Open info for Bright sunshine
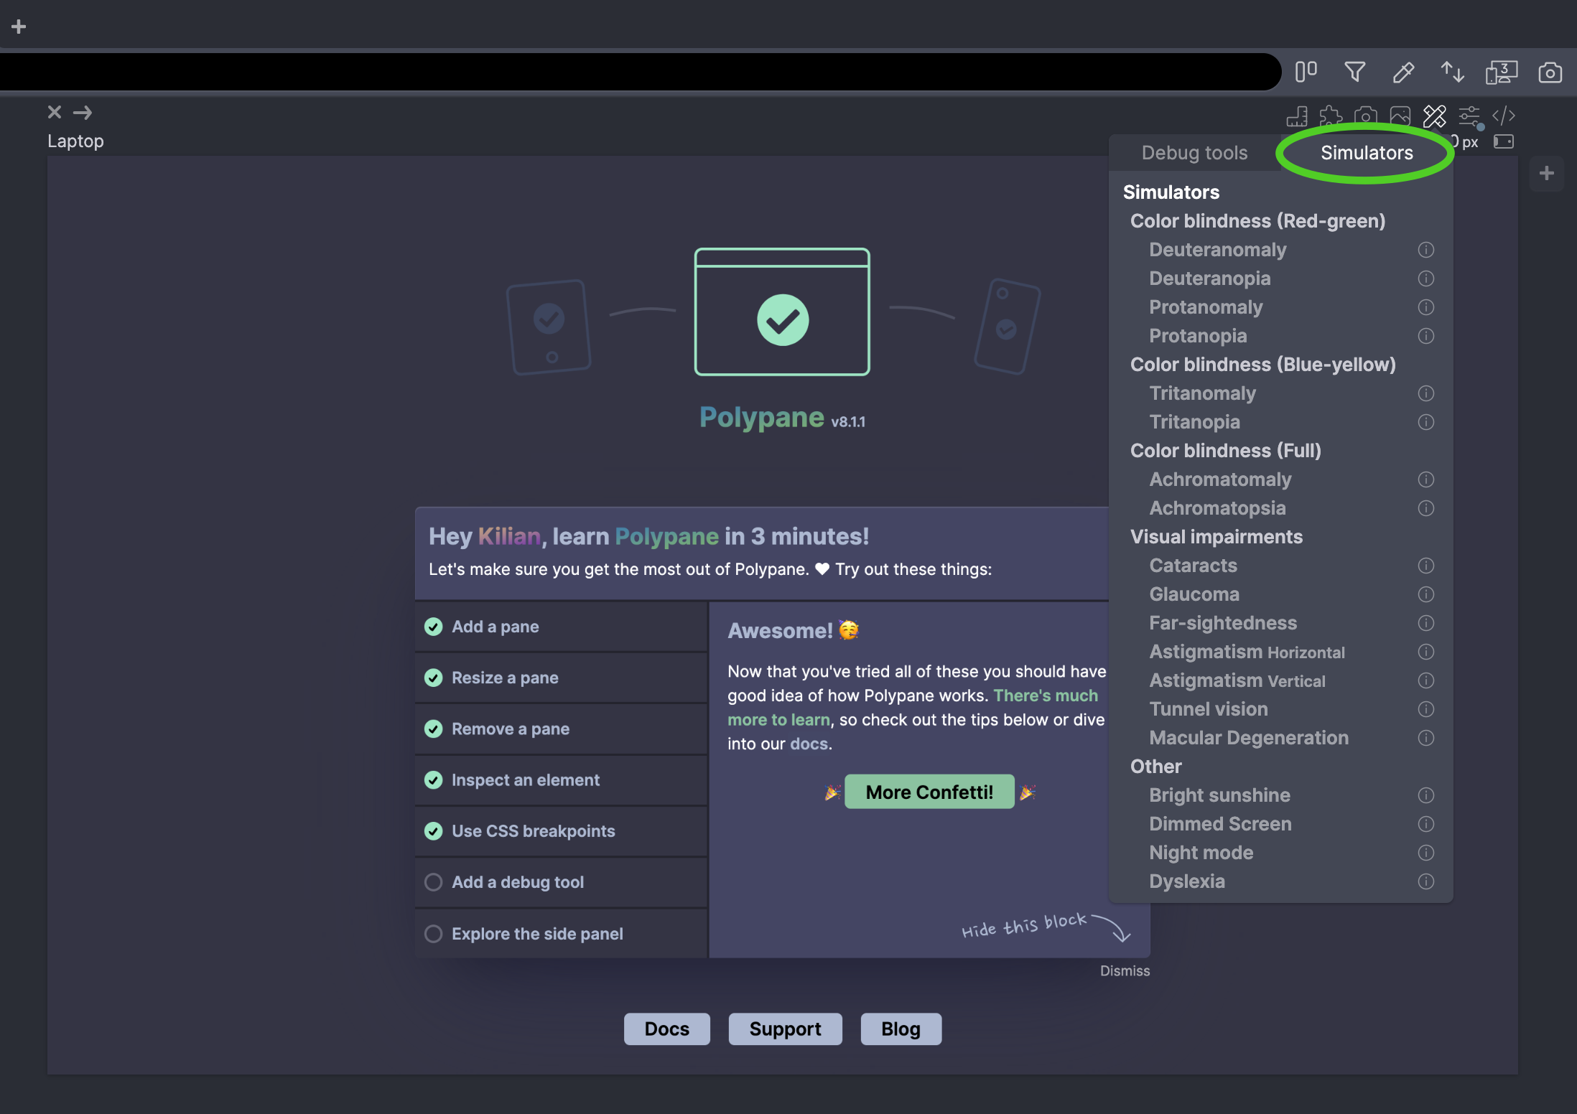The width and height of the screenshot is (1577, 1114). pyautogui.click(x=1426, y=795)
